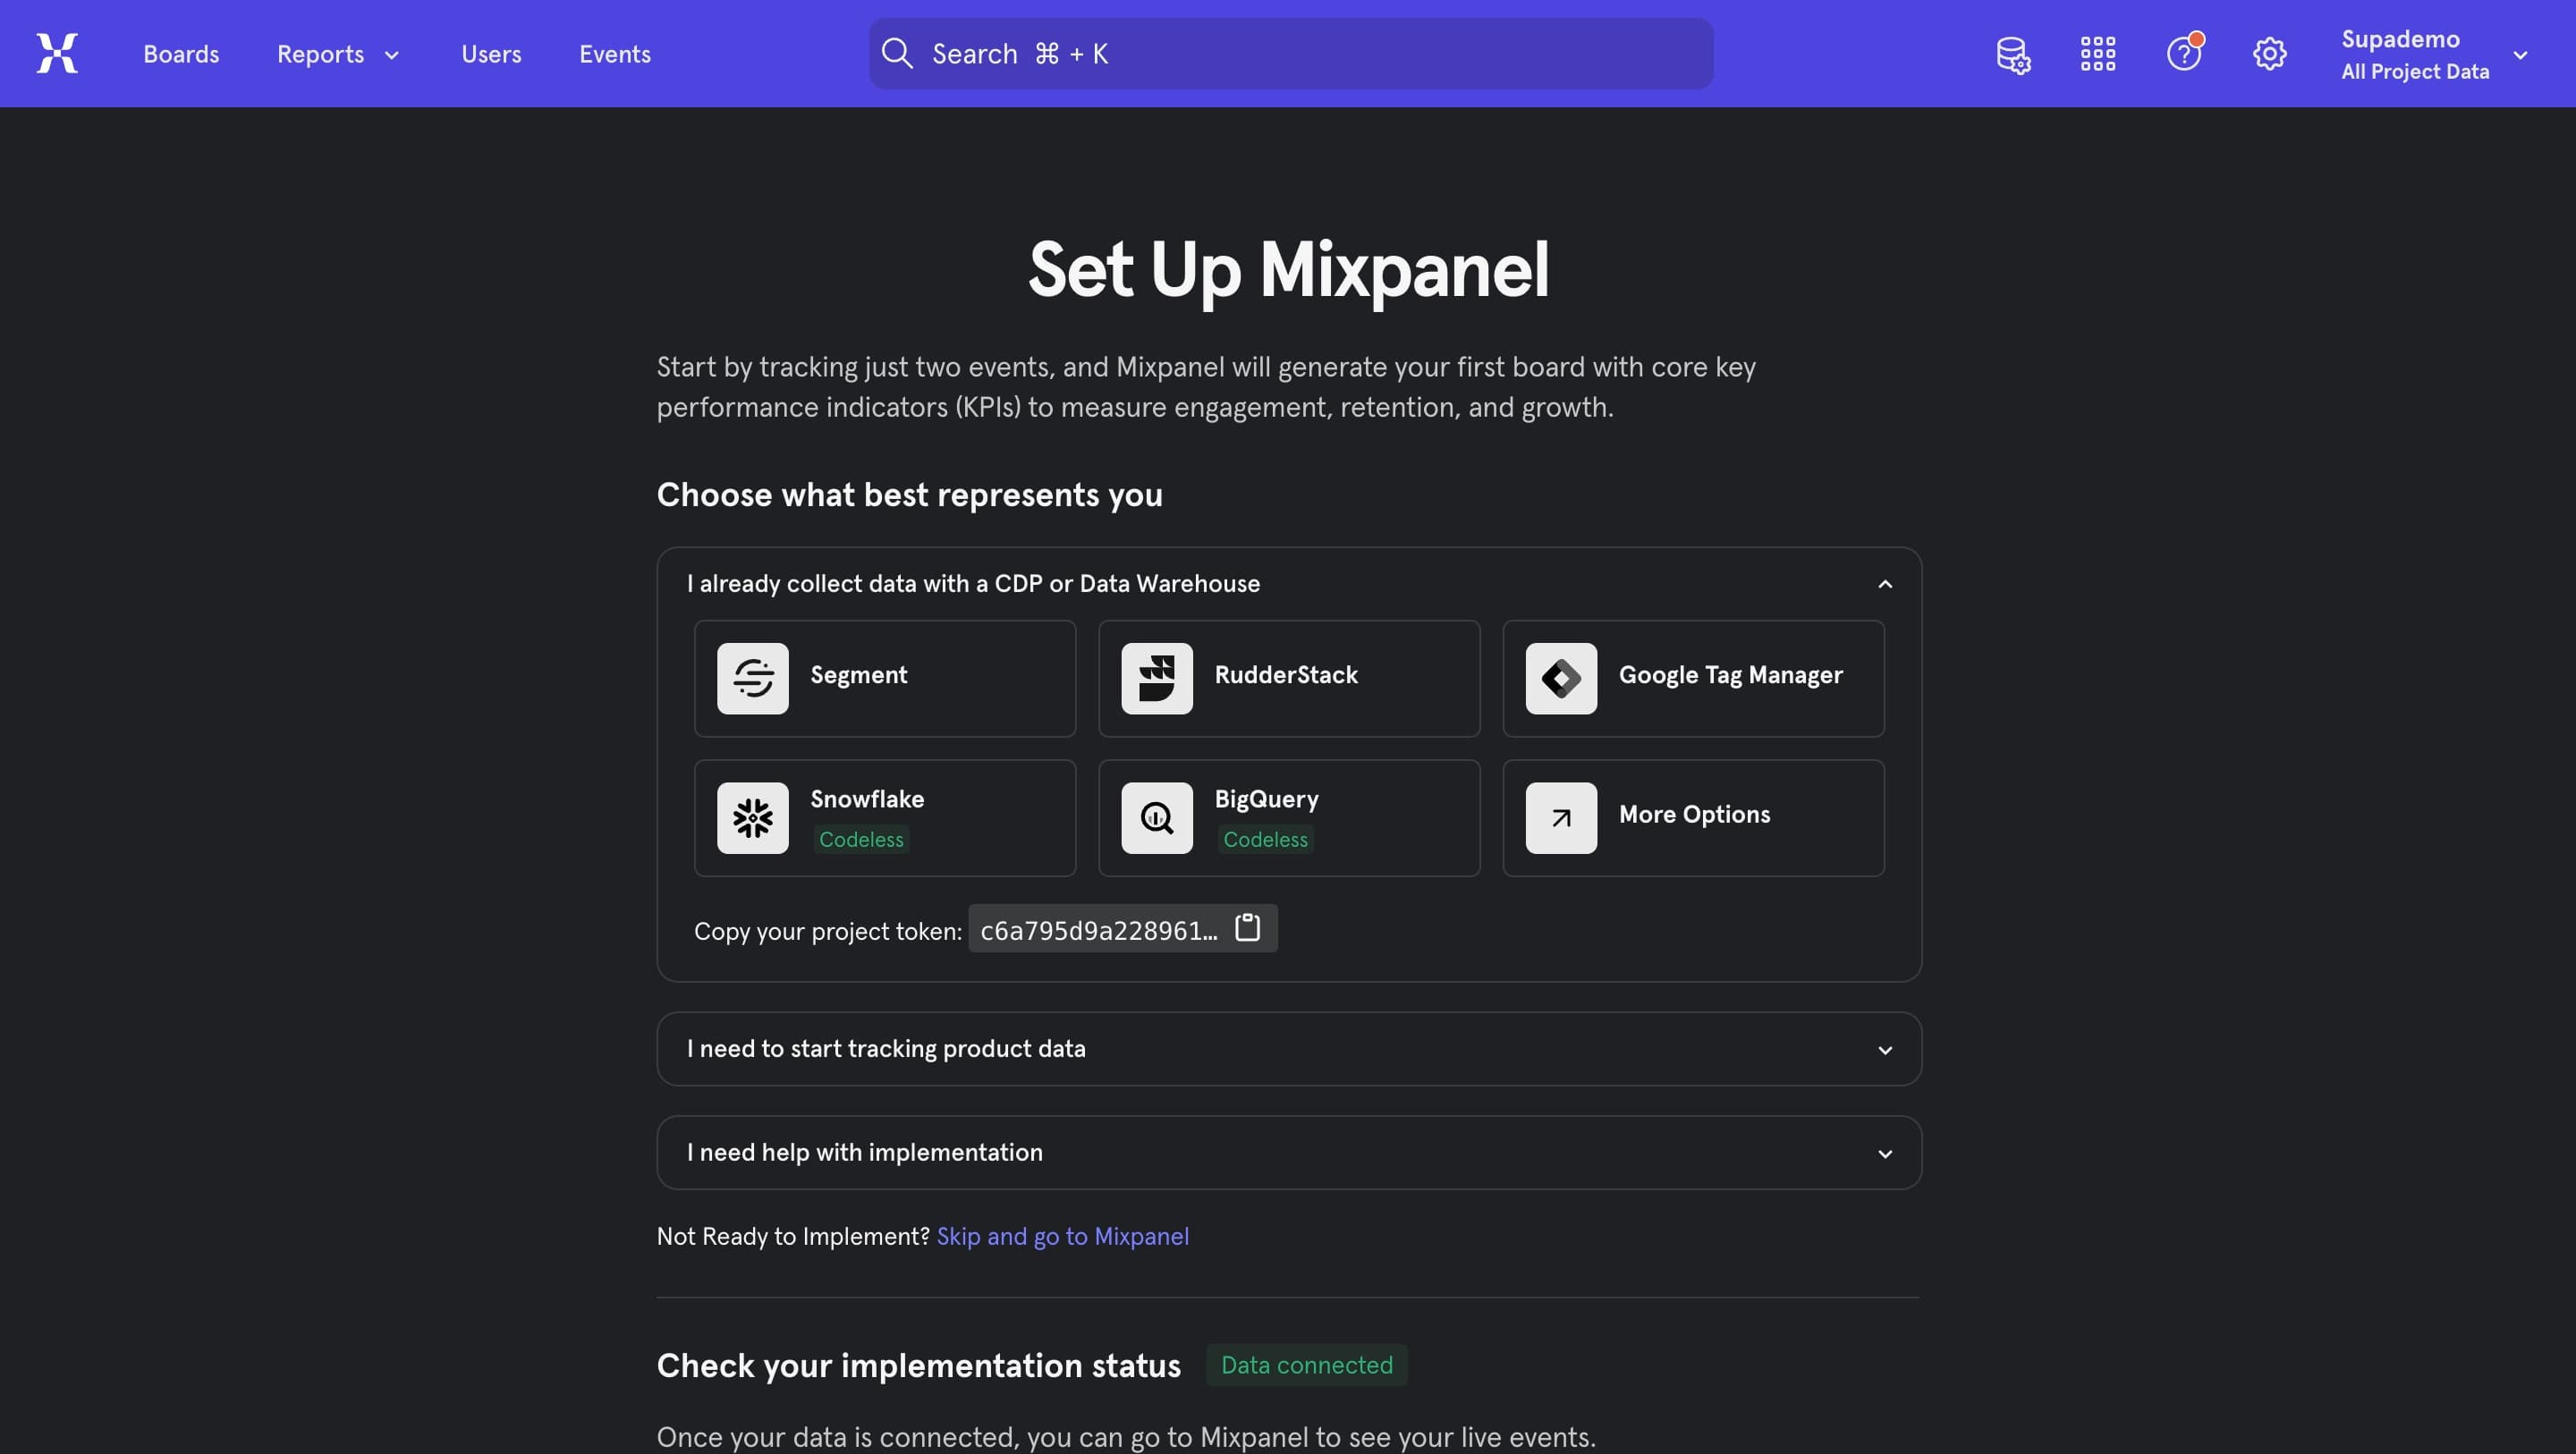Click Choose what best represents you heading

coord(909,495)
